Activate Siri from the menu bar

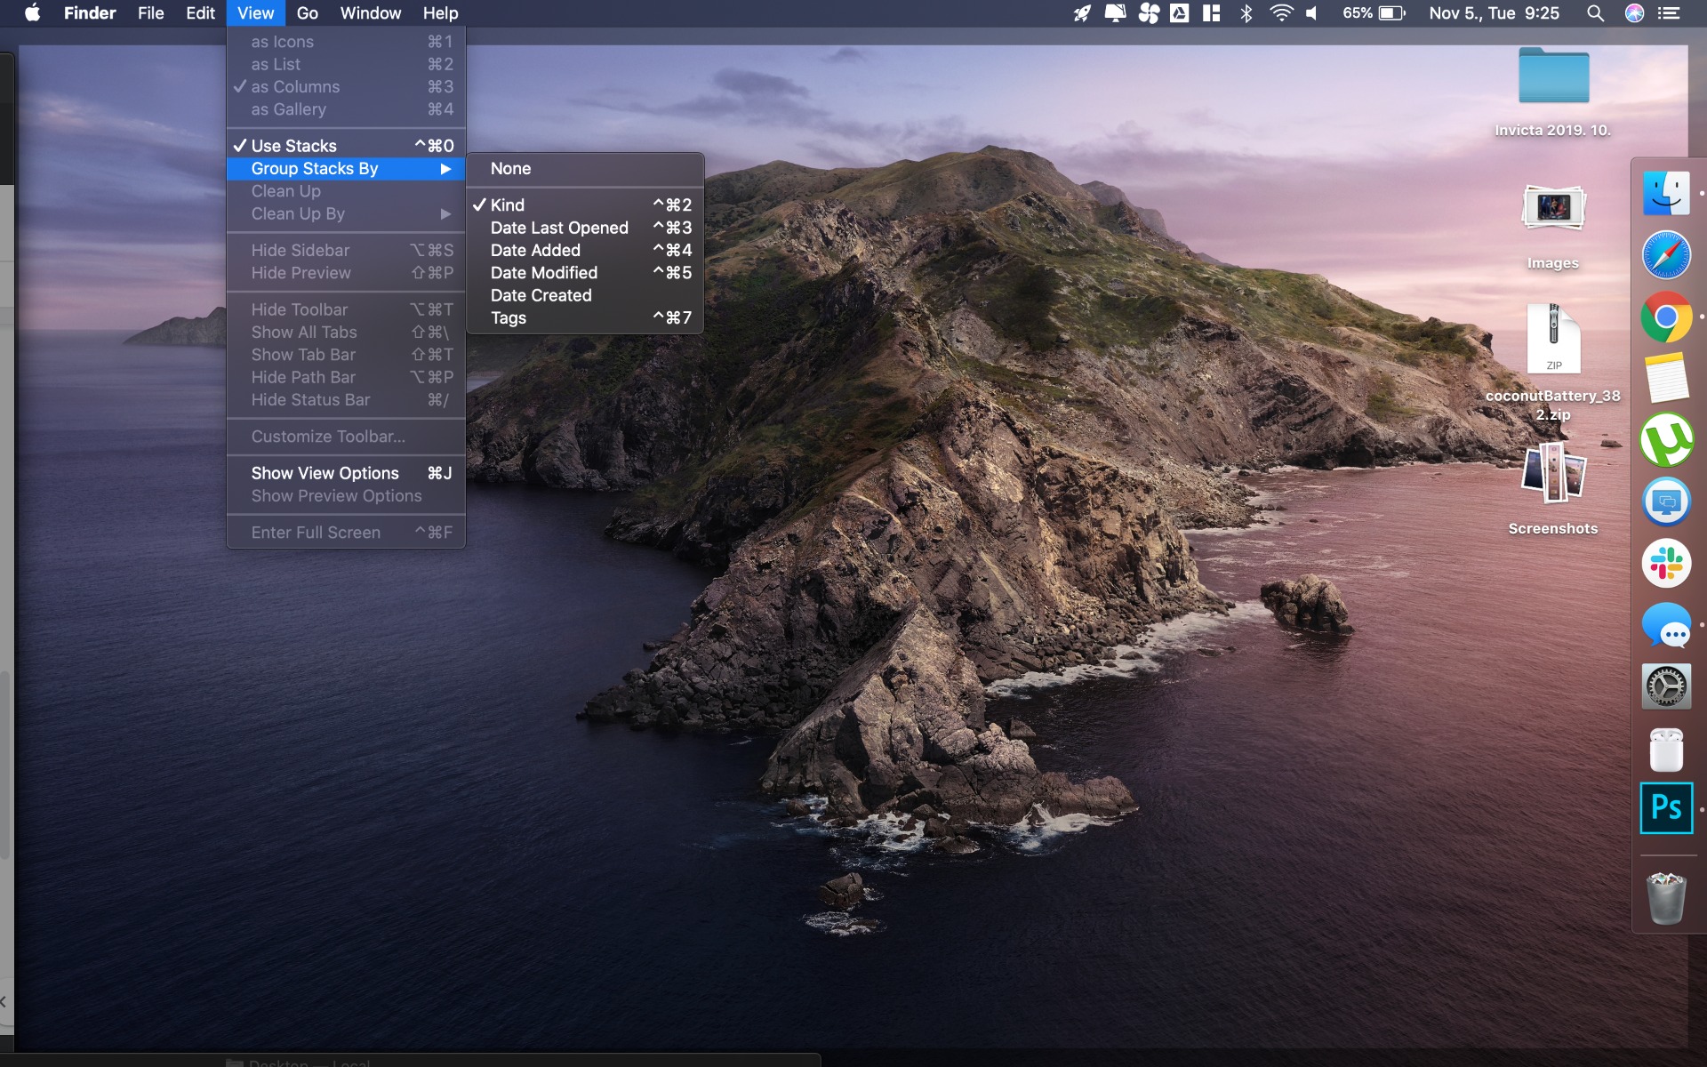(x=1634, y=13)
